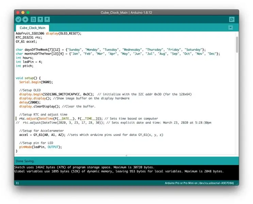Click the console divider handle dot

tap(126, 155)
